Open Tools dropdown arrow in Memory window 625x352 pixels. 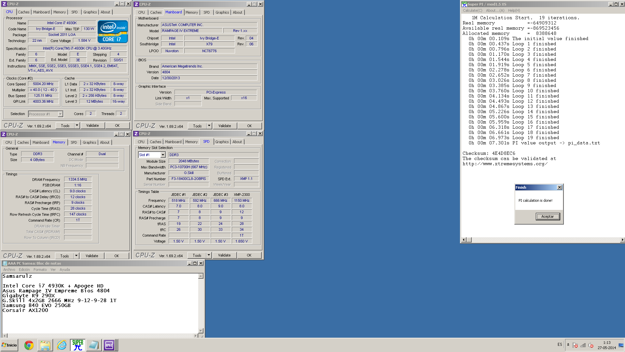pyautogui.click(x=76, y=256)
